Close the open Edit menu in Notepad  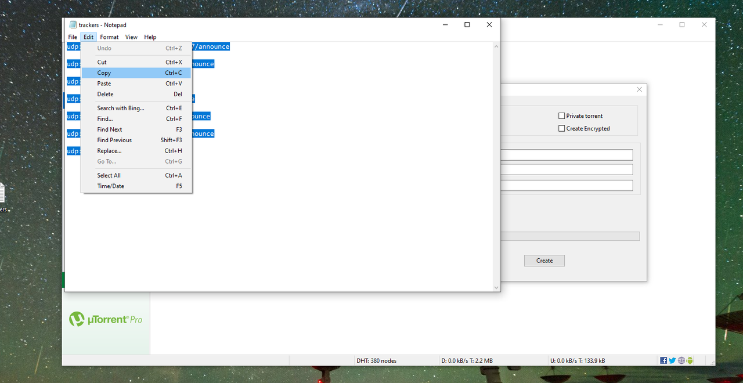pos(88,37)
